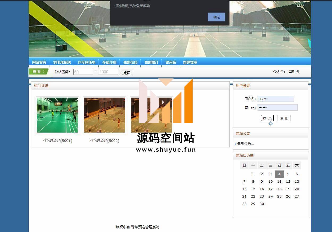The width and height of the screenshot is (332, 232).
Task: Select day 13 in the site calendar
Action: tap(297, 182)
